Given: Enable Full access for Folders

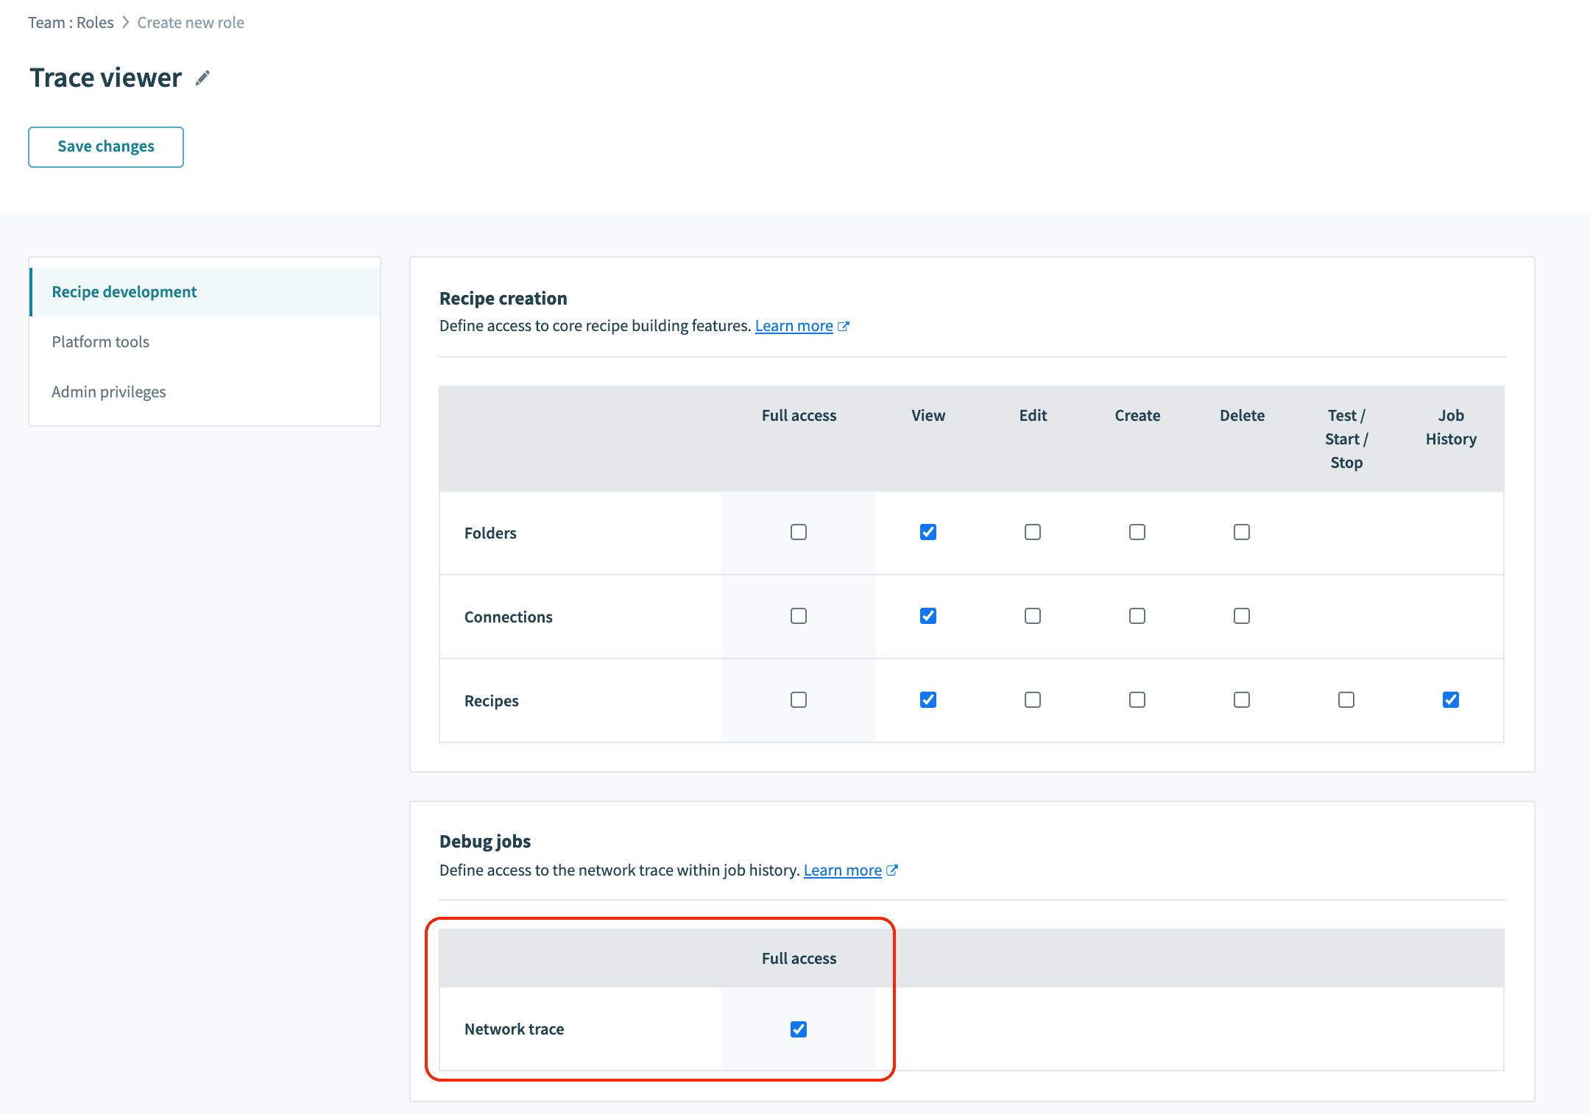Looking at the screenshot, I should coord(798,532).
